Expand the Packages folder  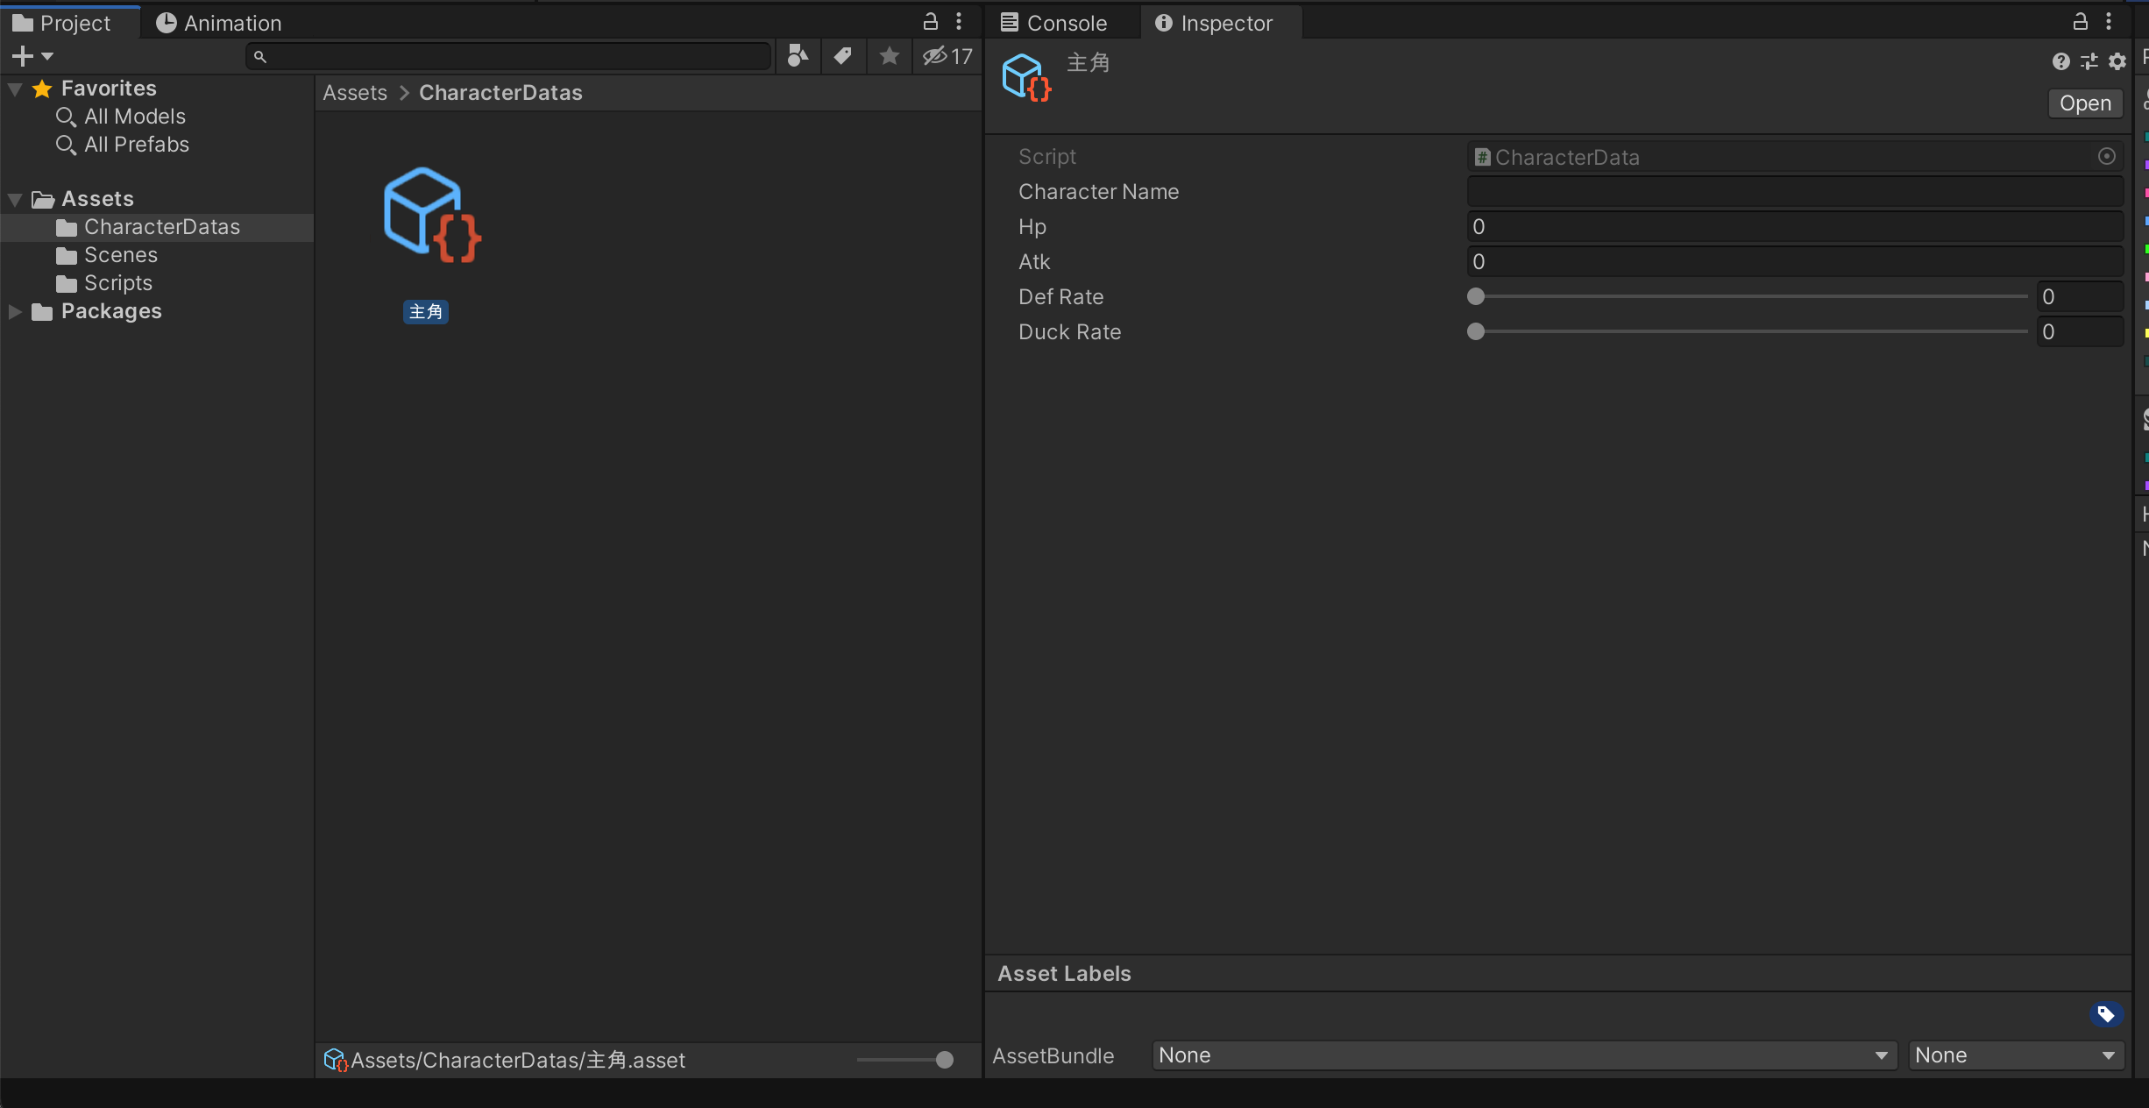pos(14,311)
